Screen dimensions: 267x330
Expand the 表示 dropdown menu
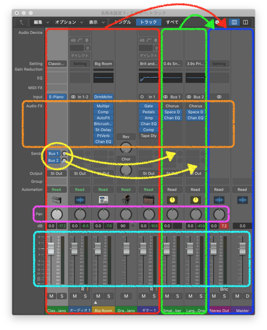click(x=97, y=22)
